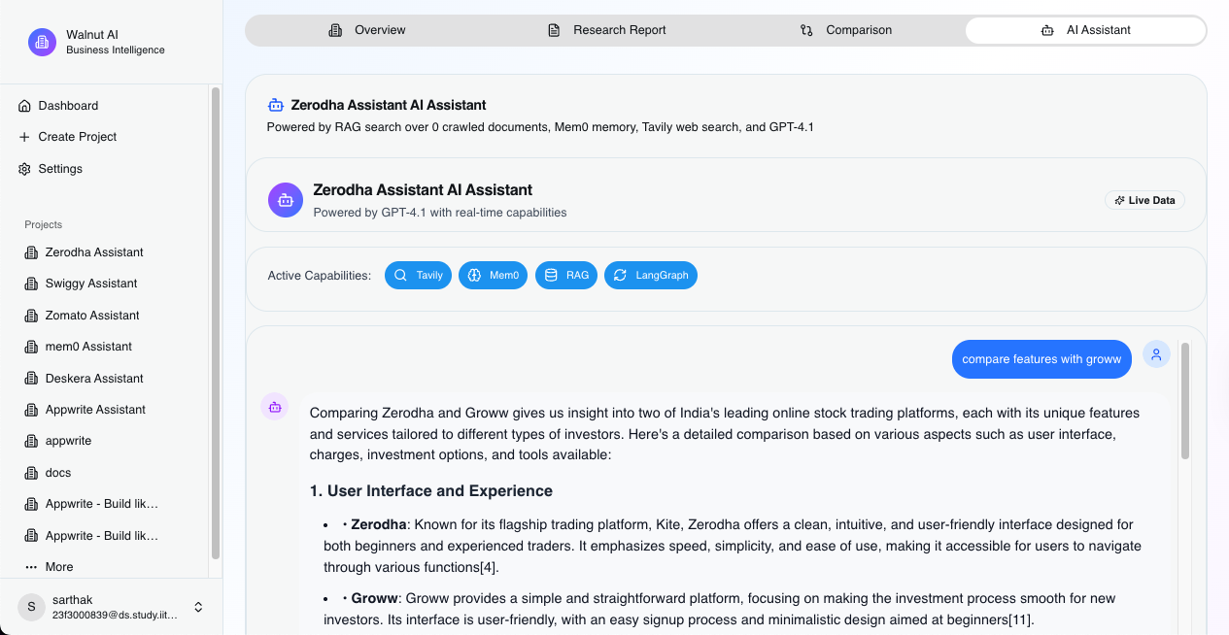Click the building icon beside Appwrite Assistant

tap(31, 410)
